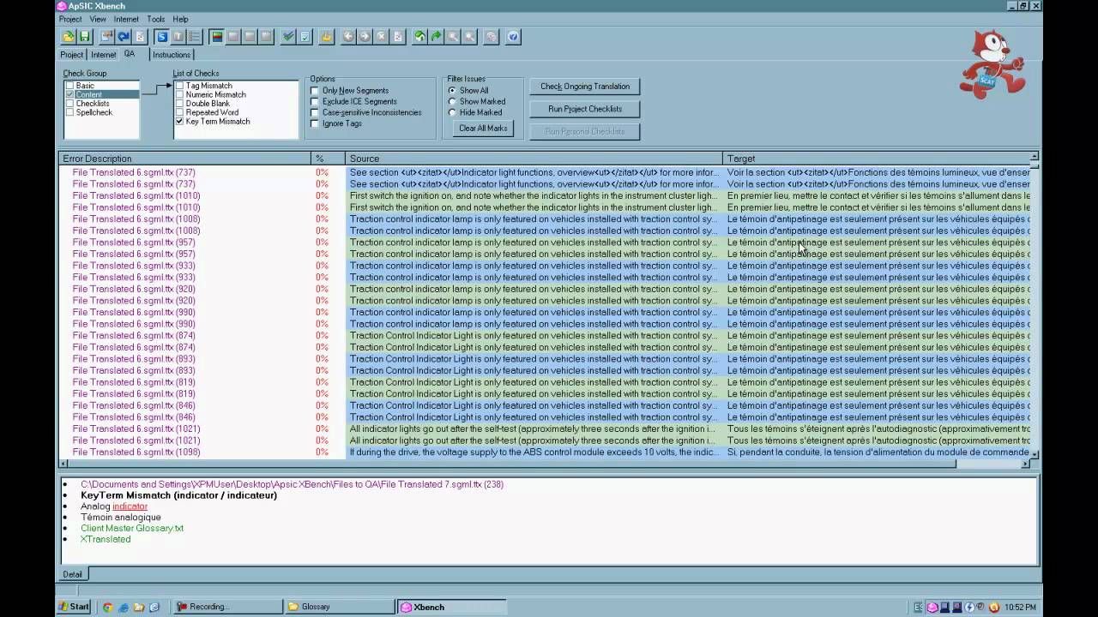This screenshot has height=617, width=1098.
Task: Sort by the Target column header
Action: pos(876,159)
